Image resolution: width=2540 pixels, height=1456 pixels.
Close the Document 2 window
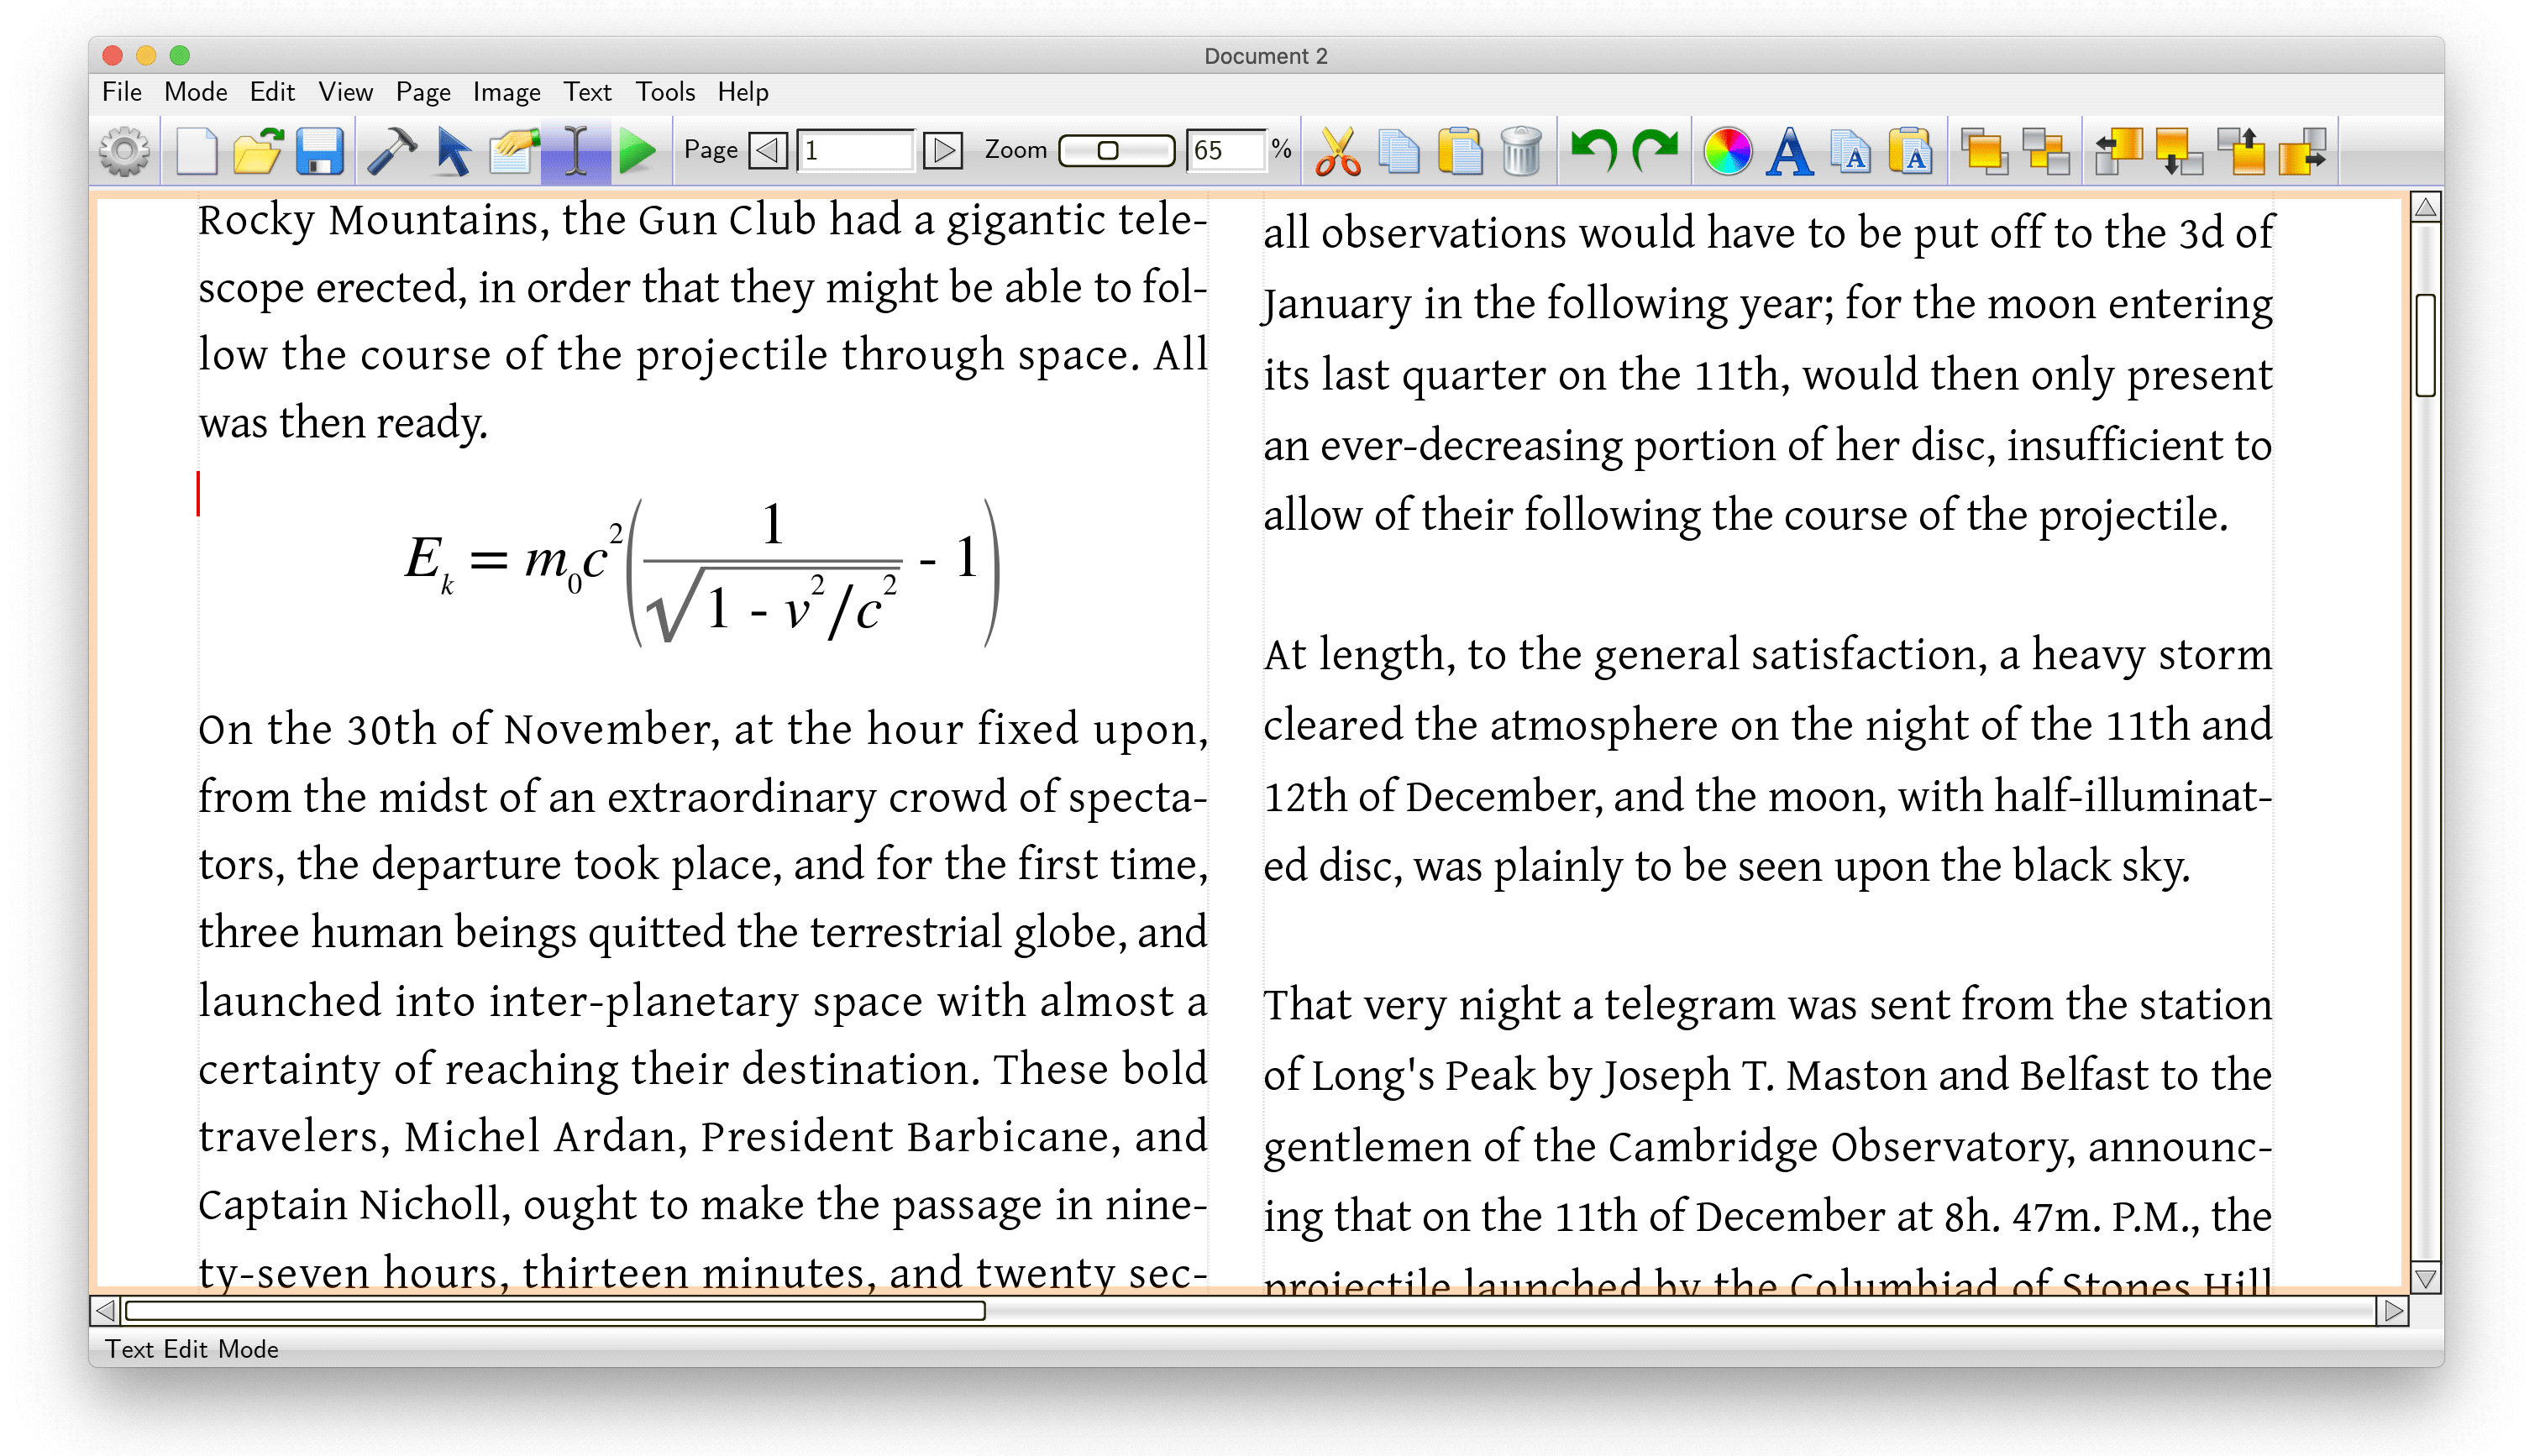(x=112, y=55)
